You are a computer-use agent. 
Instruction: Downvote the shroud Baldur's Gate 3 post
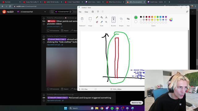coord(44,42)
